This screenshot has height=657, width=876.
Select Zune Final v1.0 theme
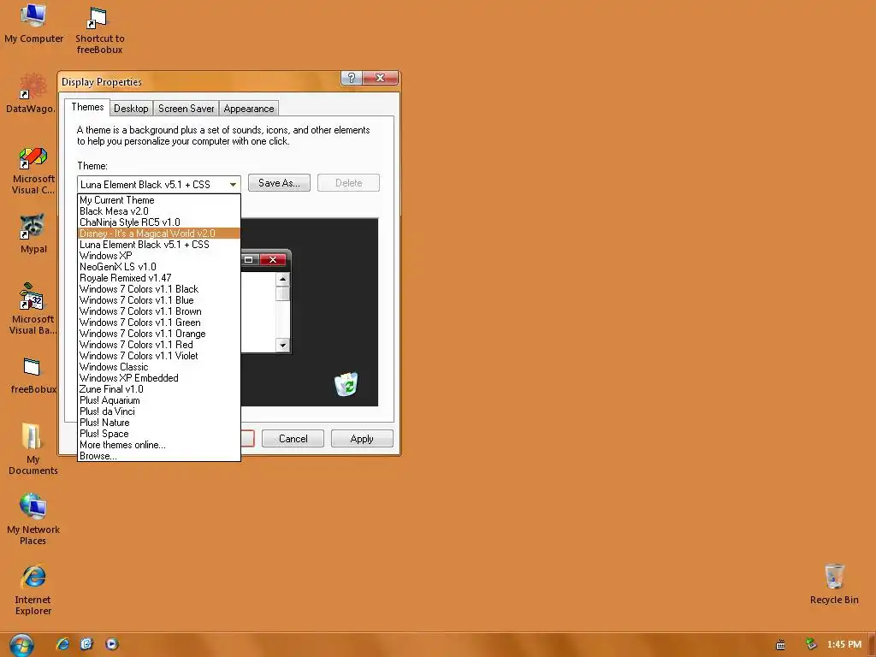[158, 389]
